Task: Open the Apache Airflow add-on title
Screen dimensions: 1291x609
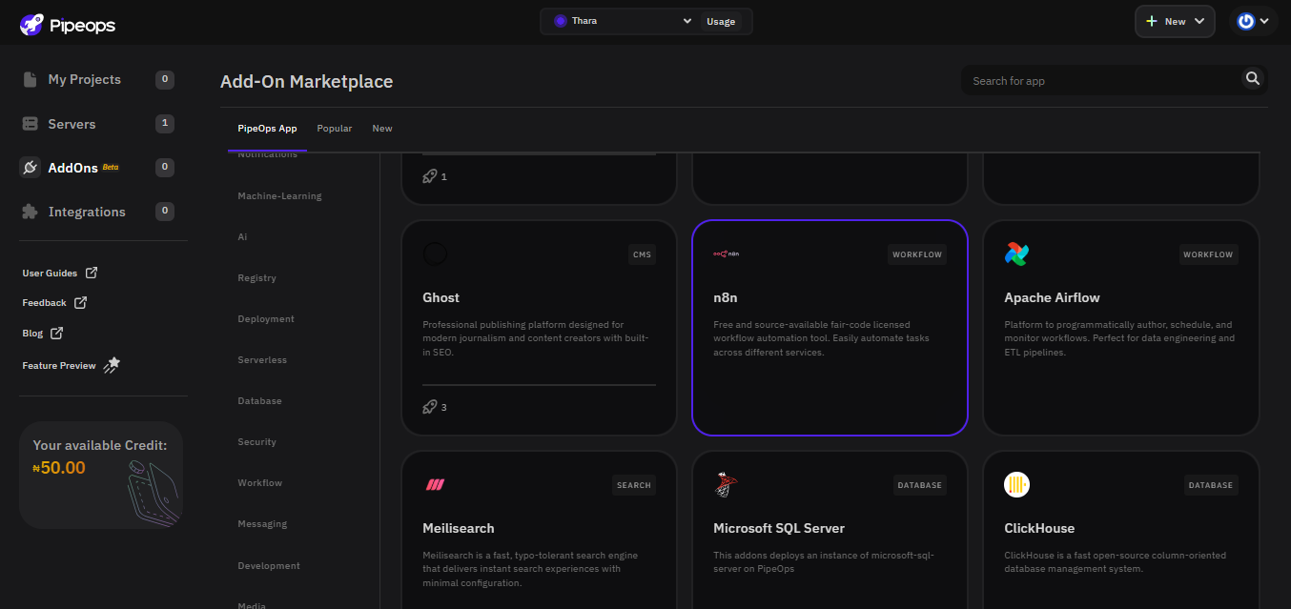Action: pyautogui.click(x=1052, y=297)
